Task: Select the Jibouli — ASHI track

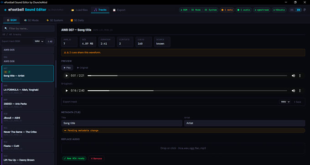Action: click(x=27, y=118)
